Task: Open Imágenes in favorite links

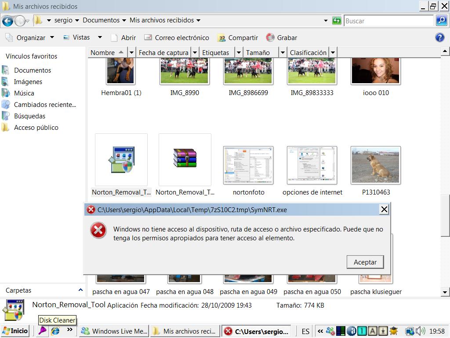Action: pyautogui.click(x=28, y=81)
